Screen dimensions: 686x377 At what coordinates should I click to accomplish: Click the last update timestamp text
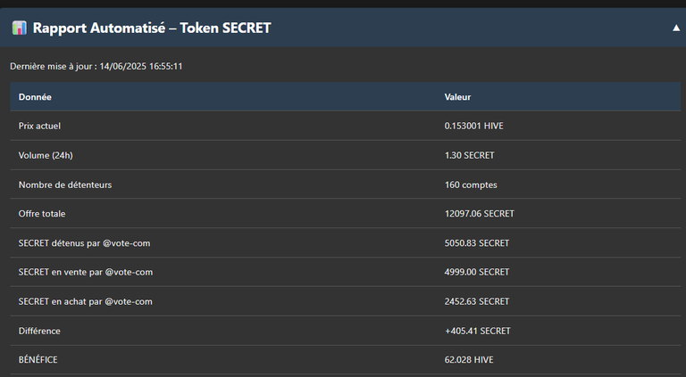[96, 66]
